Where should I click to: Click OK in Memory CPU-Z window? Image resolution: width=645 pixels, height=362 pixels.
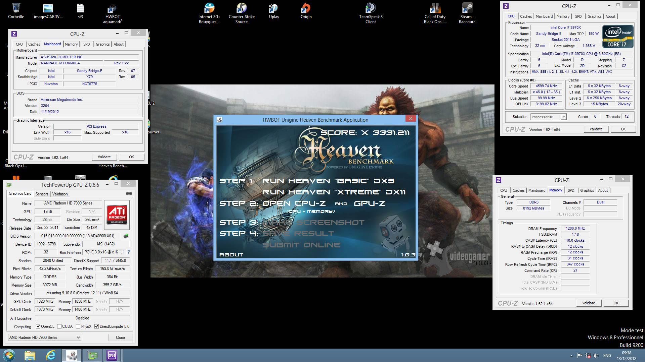click(616, 303)
